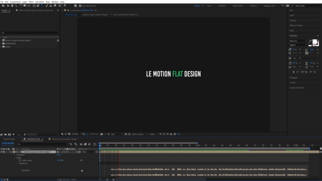Image resolution: width=322 pixels, height=181 pixels.
Task: Click the timeline current time display 0:00:00:00
Action: coord(8,143)
